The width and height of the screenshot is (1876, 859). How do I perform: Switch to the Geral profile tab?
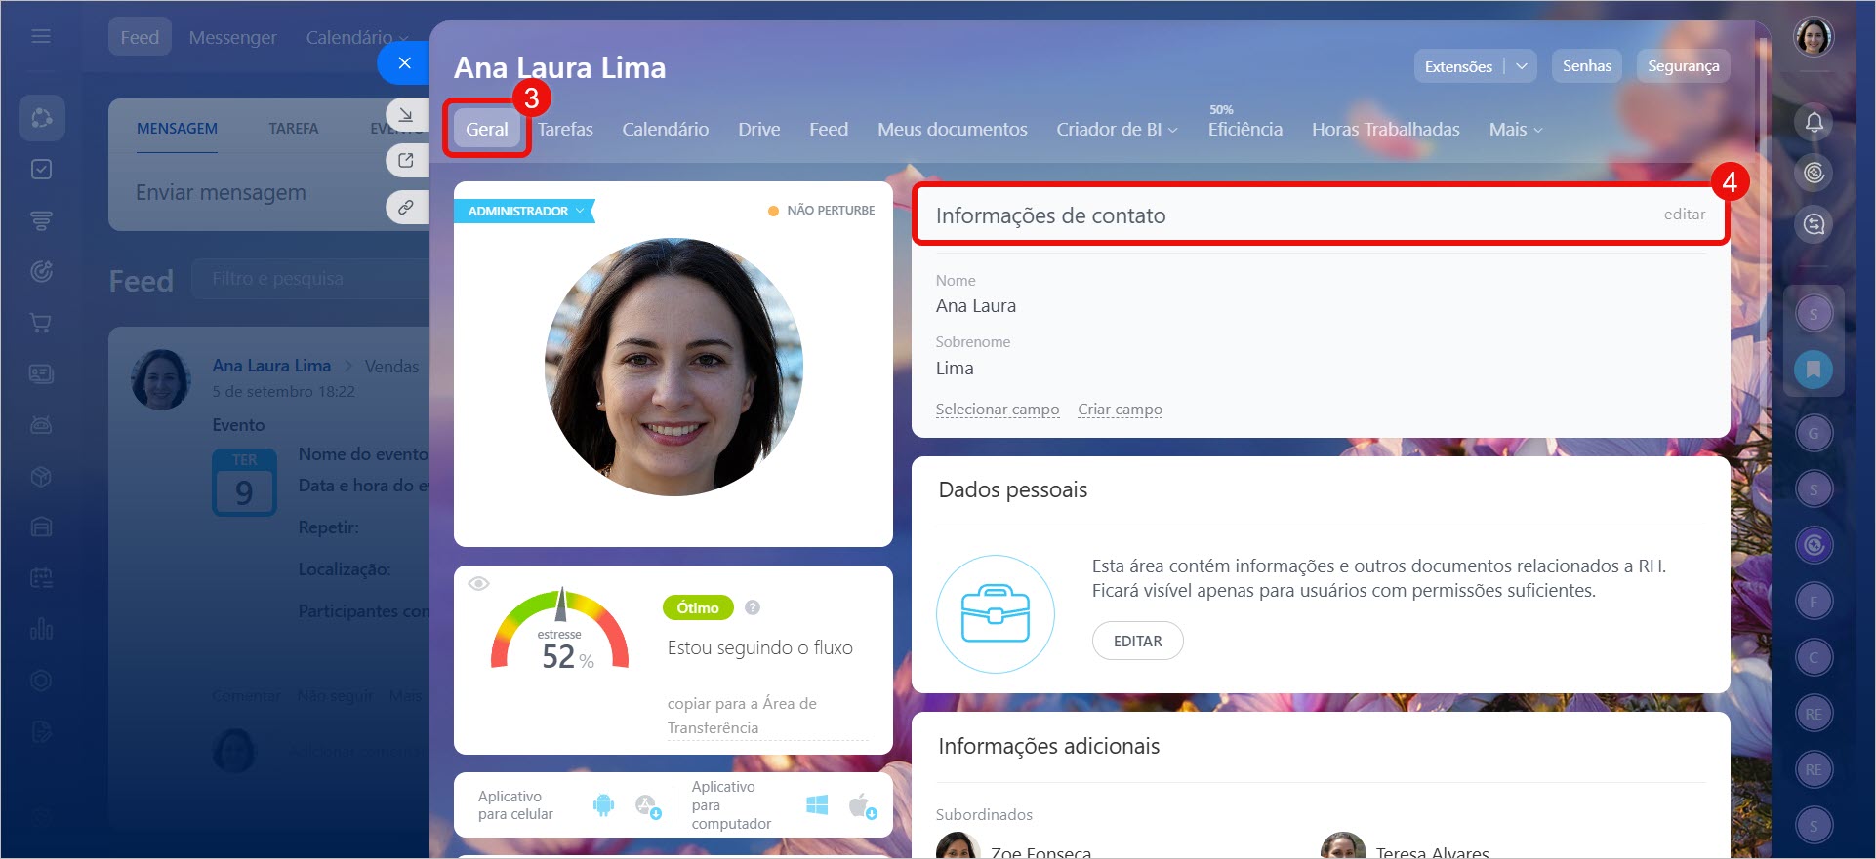486,129
